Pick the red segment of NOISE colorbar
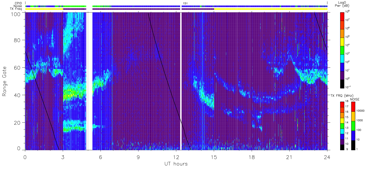368x170 pixels. point(353,107)
